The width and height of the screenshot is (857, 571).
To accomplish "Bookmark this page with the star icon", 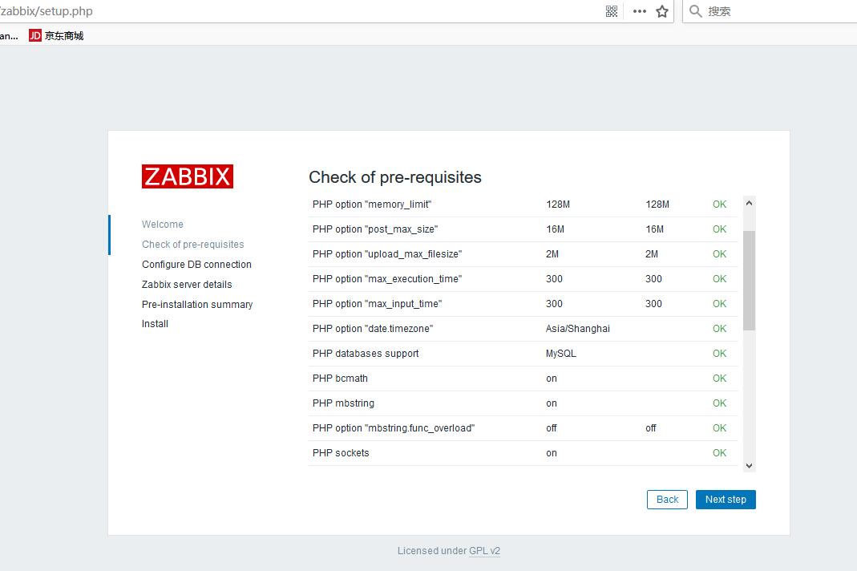I will pyautogui.click(x=662, y=11).
